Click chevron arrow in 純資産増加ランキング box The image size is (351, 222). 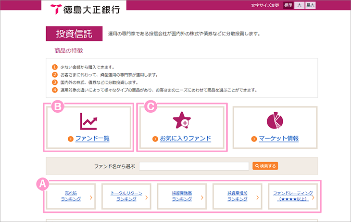(257, 198)
